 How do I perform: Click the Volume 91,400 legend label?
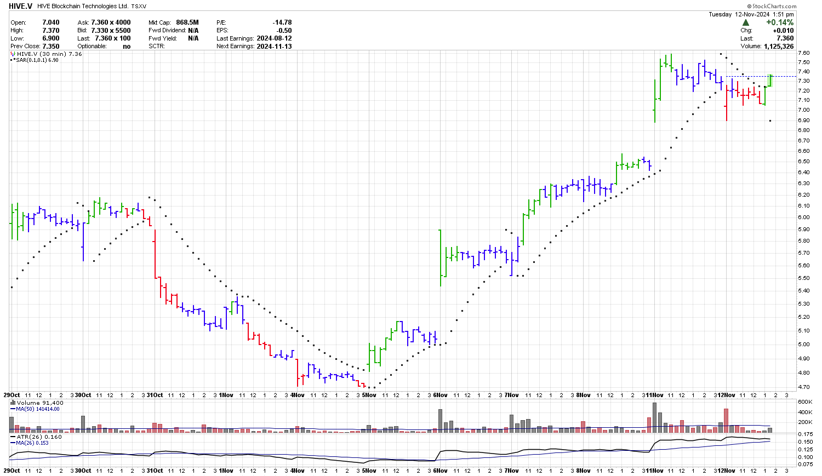point(39,403)
